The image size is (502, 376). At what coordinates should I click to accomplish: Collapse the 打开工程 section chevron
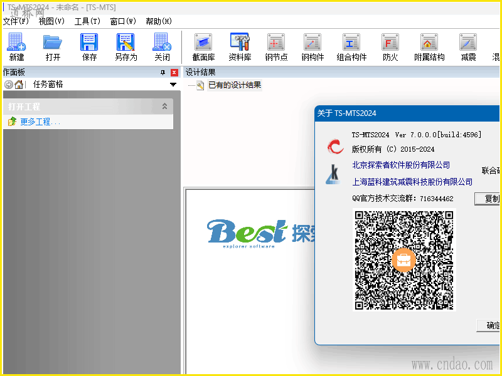[164, 106]
